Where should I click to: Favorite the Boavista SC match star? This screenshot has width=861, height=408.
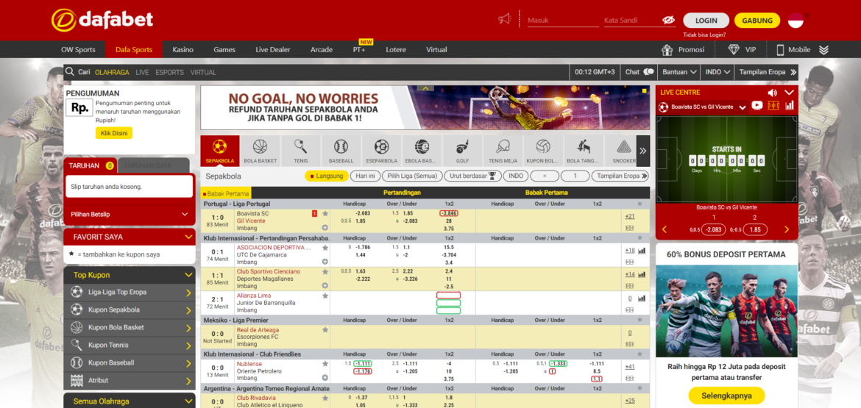tap(325, 213)
